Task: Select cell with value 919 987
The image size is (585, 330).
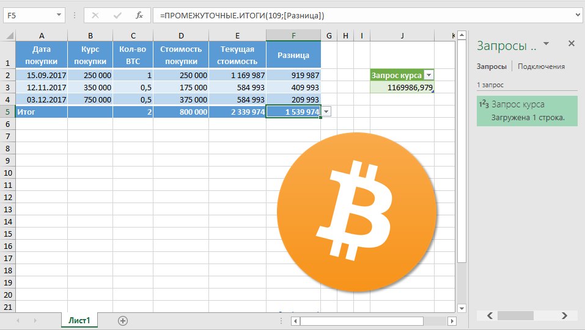Action: click(x=293, y=75)
